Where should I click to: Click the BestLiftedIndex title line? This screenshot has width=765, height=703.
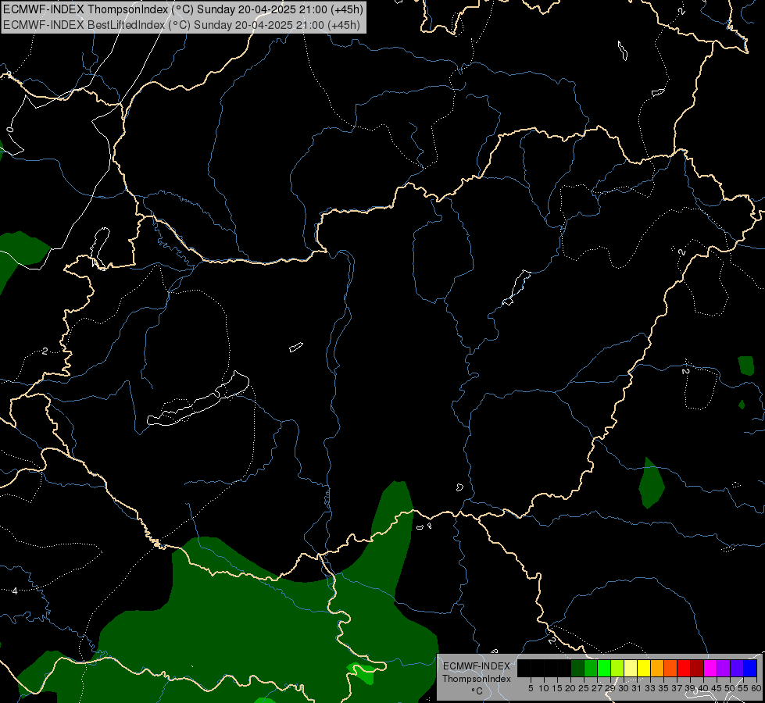(x=181, y=25)
